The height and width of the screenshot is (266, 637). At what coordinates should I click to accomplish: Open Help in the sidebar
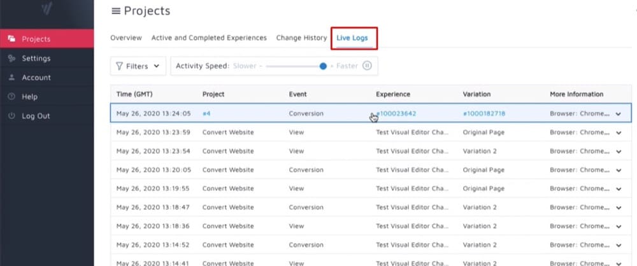(x=47, y=97)
